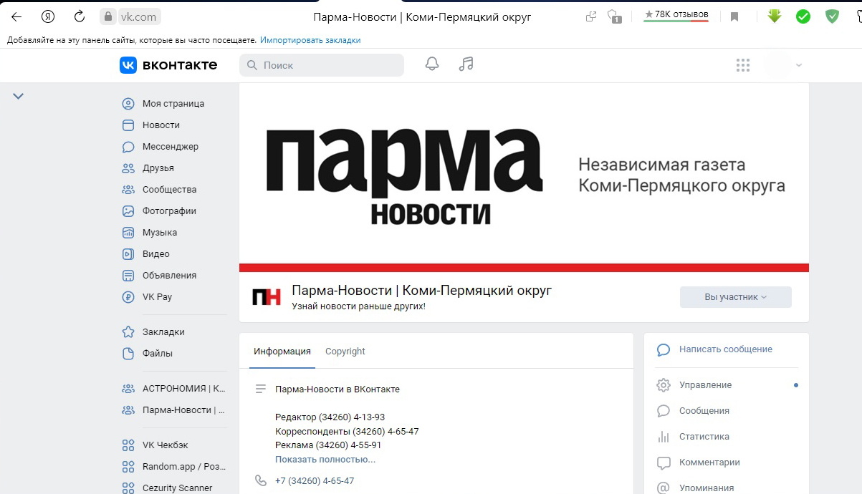
Task: Click the Bookmarks star icon in sidebar
Action: (x=128, y=332)
